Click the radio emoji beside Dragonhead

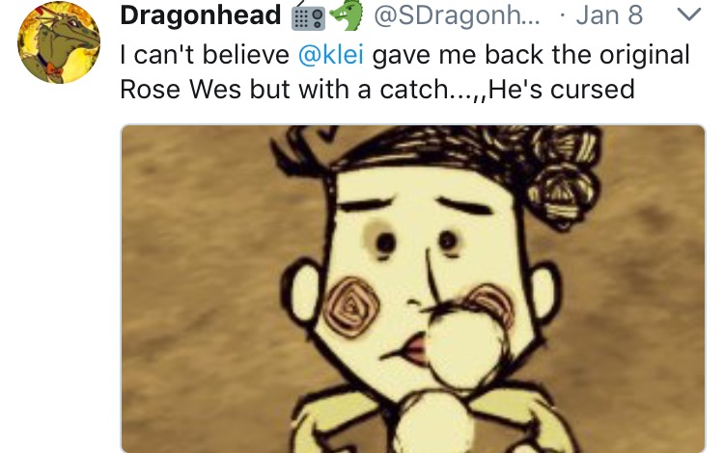309,16
